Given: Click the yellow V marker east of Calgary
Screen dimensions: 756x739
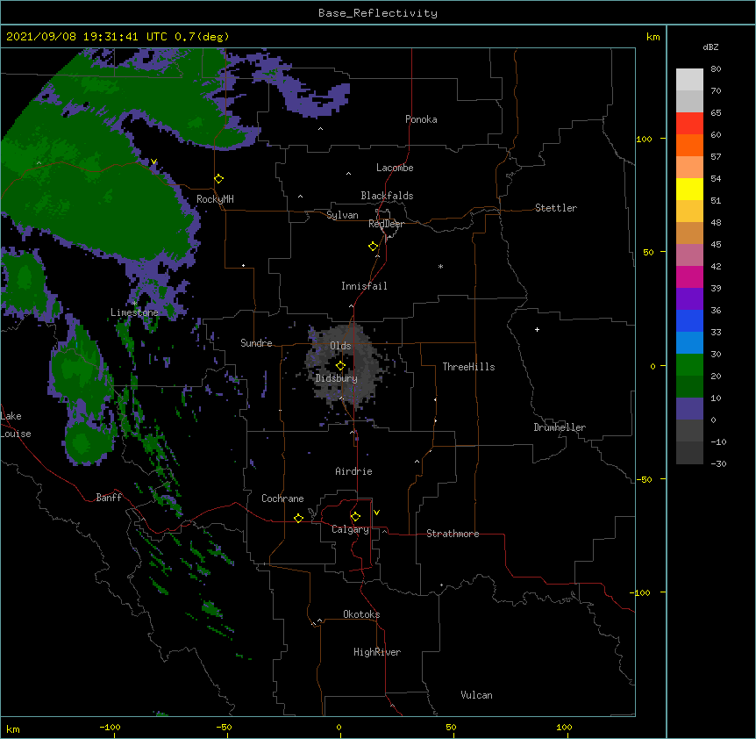Looking at the screenshot, I should [376, 513].
